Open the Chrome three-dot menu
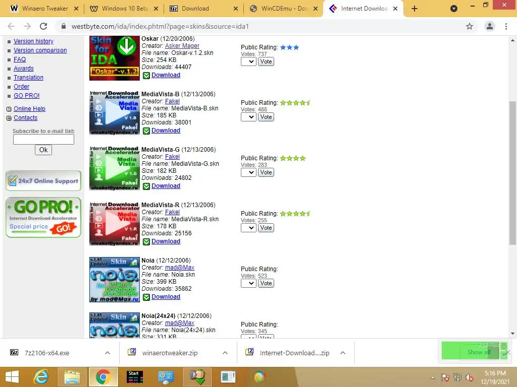Viewport: 517px width, 387px height. point(506,26)
